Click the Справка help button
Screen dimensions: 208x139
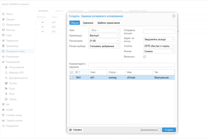click(x=76, y=130)
